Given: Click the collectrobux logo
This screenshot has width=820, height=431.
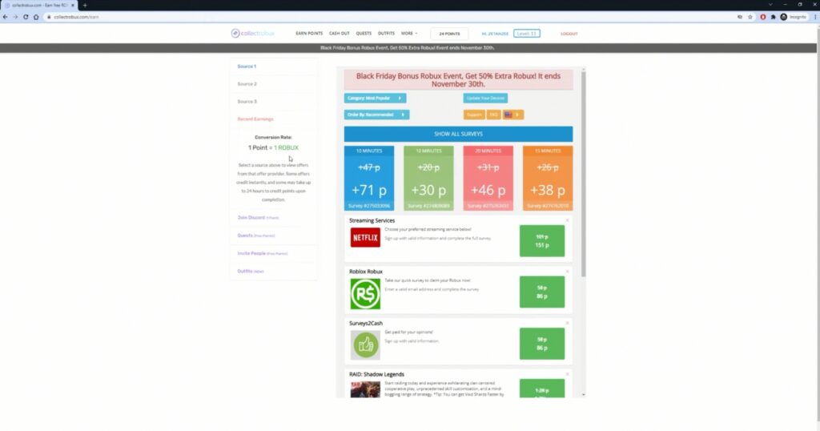Looking at the screenshot, I should click(x=252, y=34).
